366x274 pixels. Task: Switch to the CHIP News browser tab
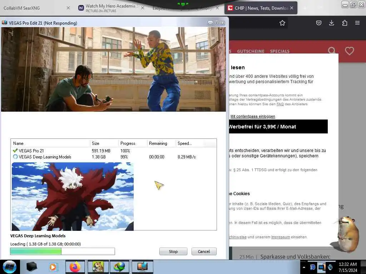(261, 8)
